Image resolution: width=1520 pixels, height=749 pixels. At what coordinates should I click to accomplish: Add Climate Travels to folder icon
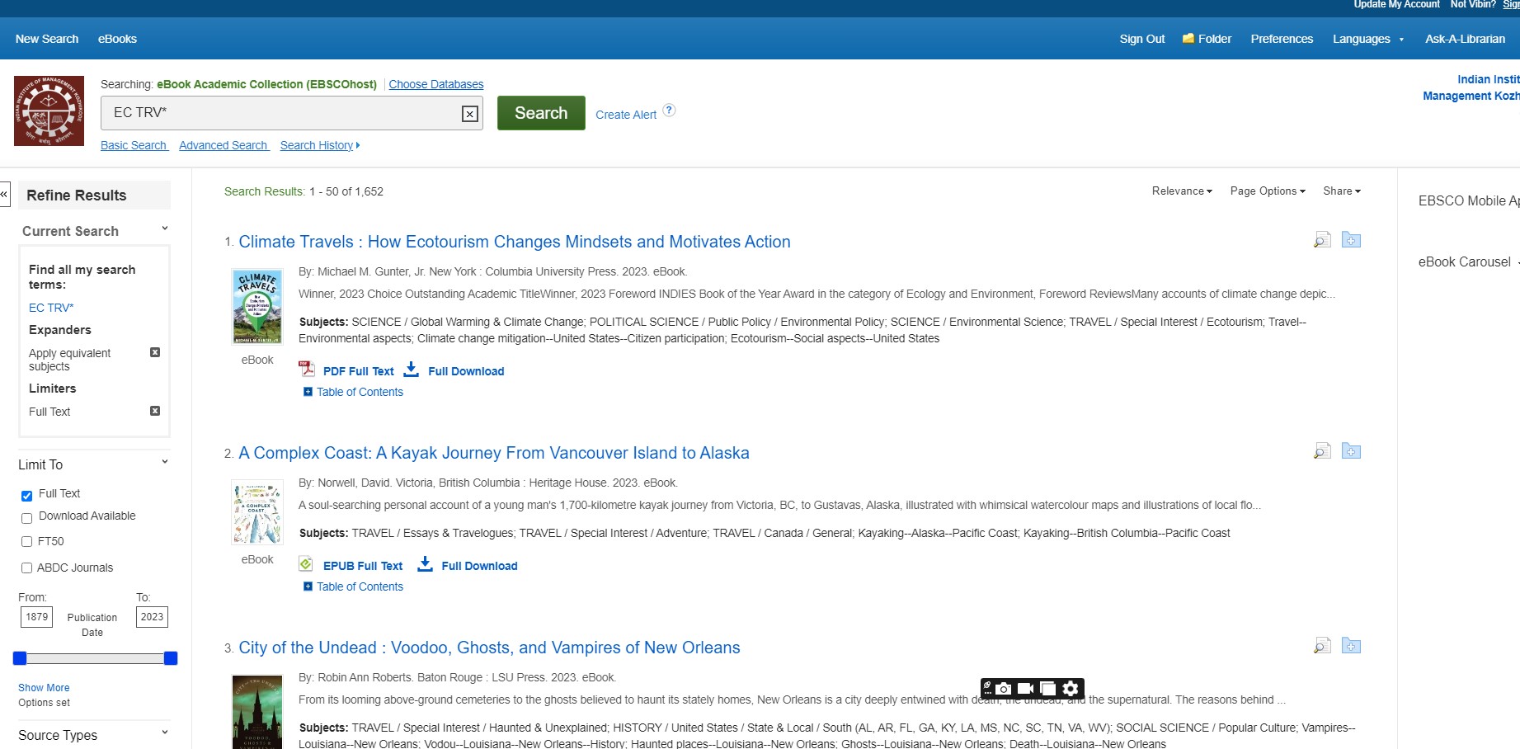[1351, 240]
